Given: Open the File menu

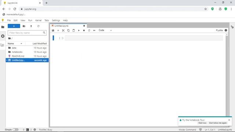Looking at the screenshot, I should [9, 21].
